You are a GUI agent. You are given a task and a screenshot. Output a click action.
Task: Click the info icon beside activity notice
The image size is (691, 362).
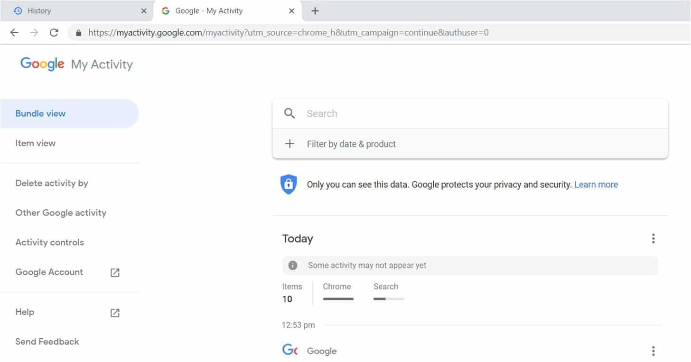[293, 265]
